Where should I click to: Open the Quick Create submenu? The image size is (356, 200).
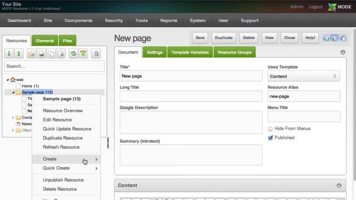[x=66, y=168]
